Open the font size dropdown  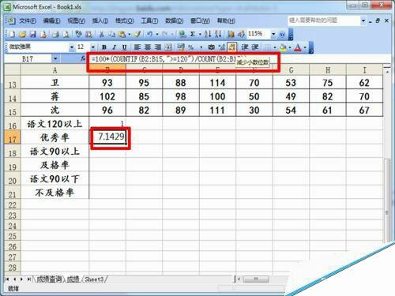93,47
